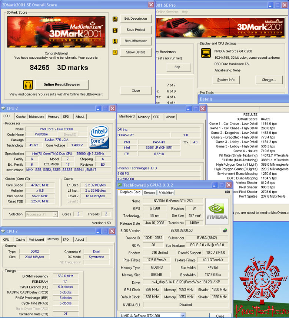Minimize the GPU-Z window
Viewport: 289px width, 318px height.
(x=215, y=185)
